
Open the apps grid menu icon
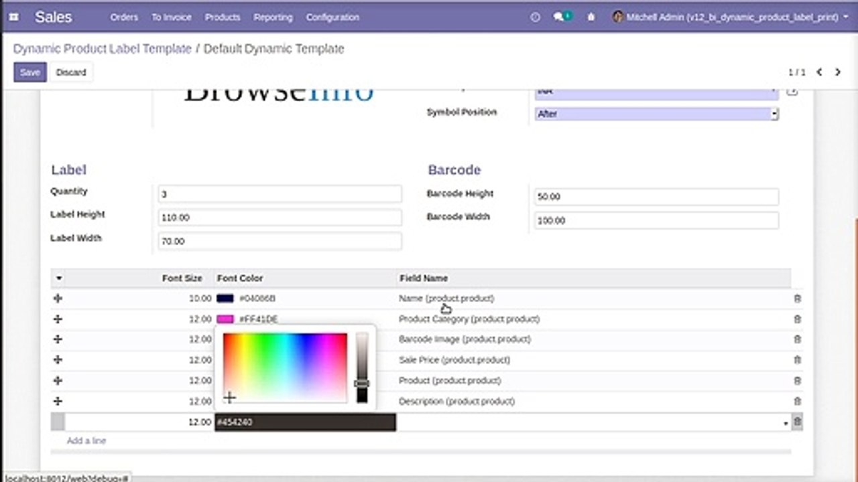point(15,17)
